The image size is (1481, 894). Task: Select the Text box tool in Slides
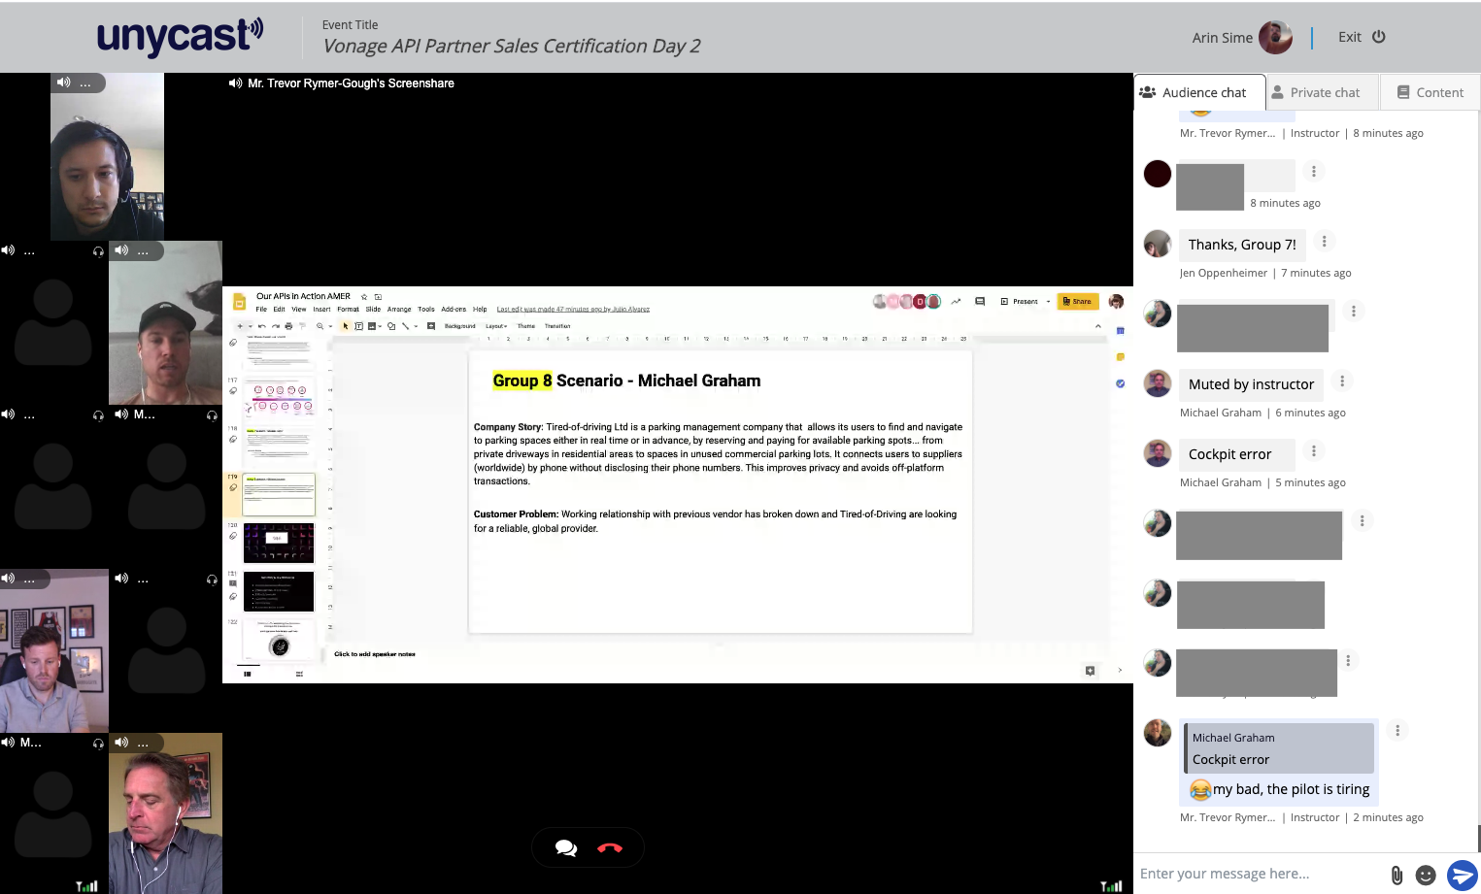pyautogui.click(x=358, y=326)
